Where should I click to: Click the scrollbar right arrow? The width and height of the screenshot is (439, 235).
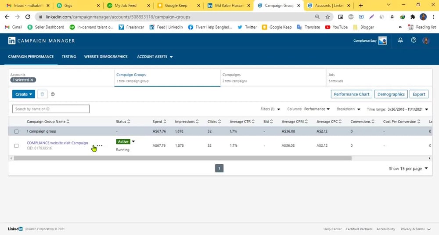coord(429,158)
